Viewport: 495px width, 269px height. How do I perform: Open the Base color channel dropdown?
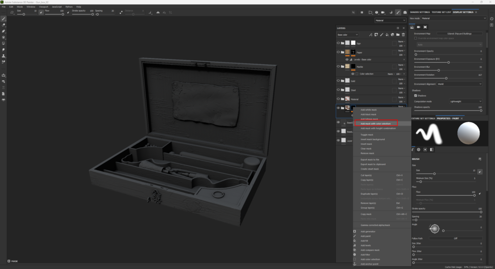[x=348, y=35]
